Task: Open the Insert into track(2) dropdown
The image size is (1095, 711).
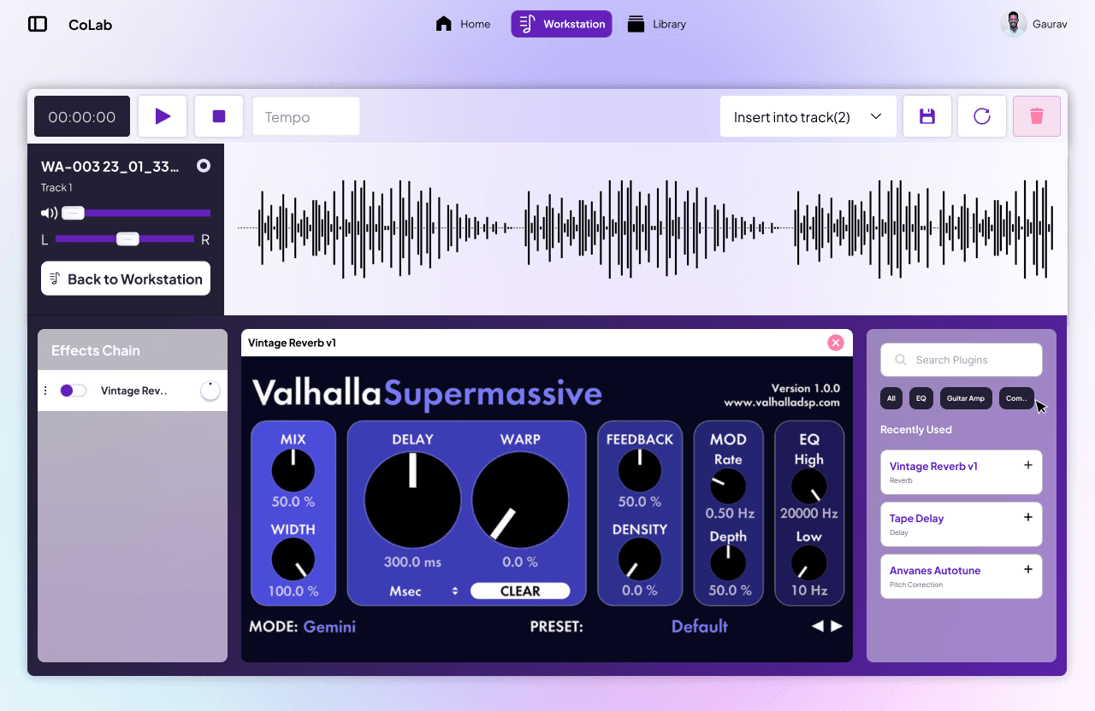Action: tap(808, 116)
